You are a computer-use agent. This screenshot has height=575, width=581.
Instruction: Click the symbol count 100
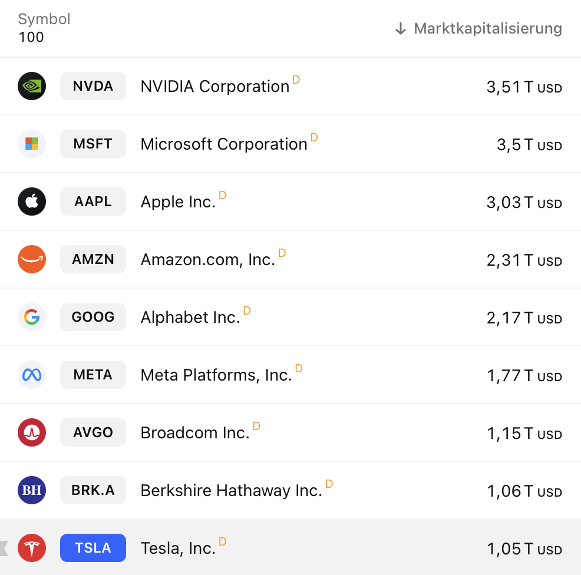pos(31,37)
